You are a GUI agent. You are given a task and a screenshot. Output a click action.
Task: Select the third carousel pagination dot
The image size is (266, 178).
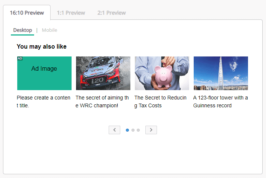138,130
